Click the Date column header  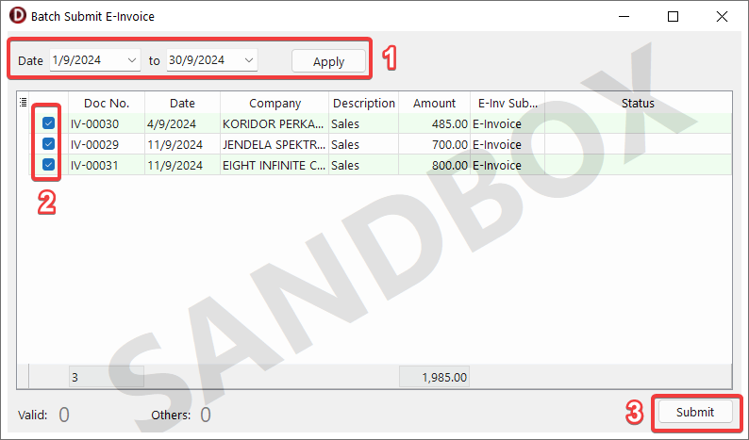click(x=182, y=103)
